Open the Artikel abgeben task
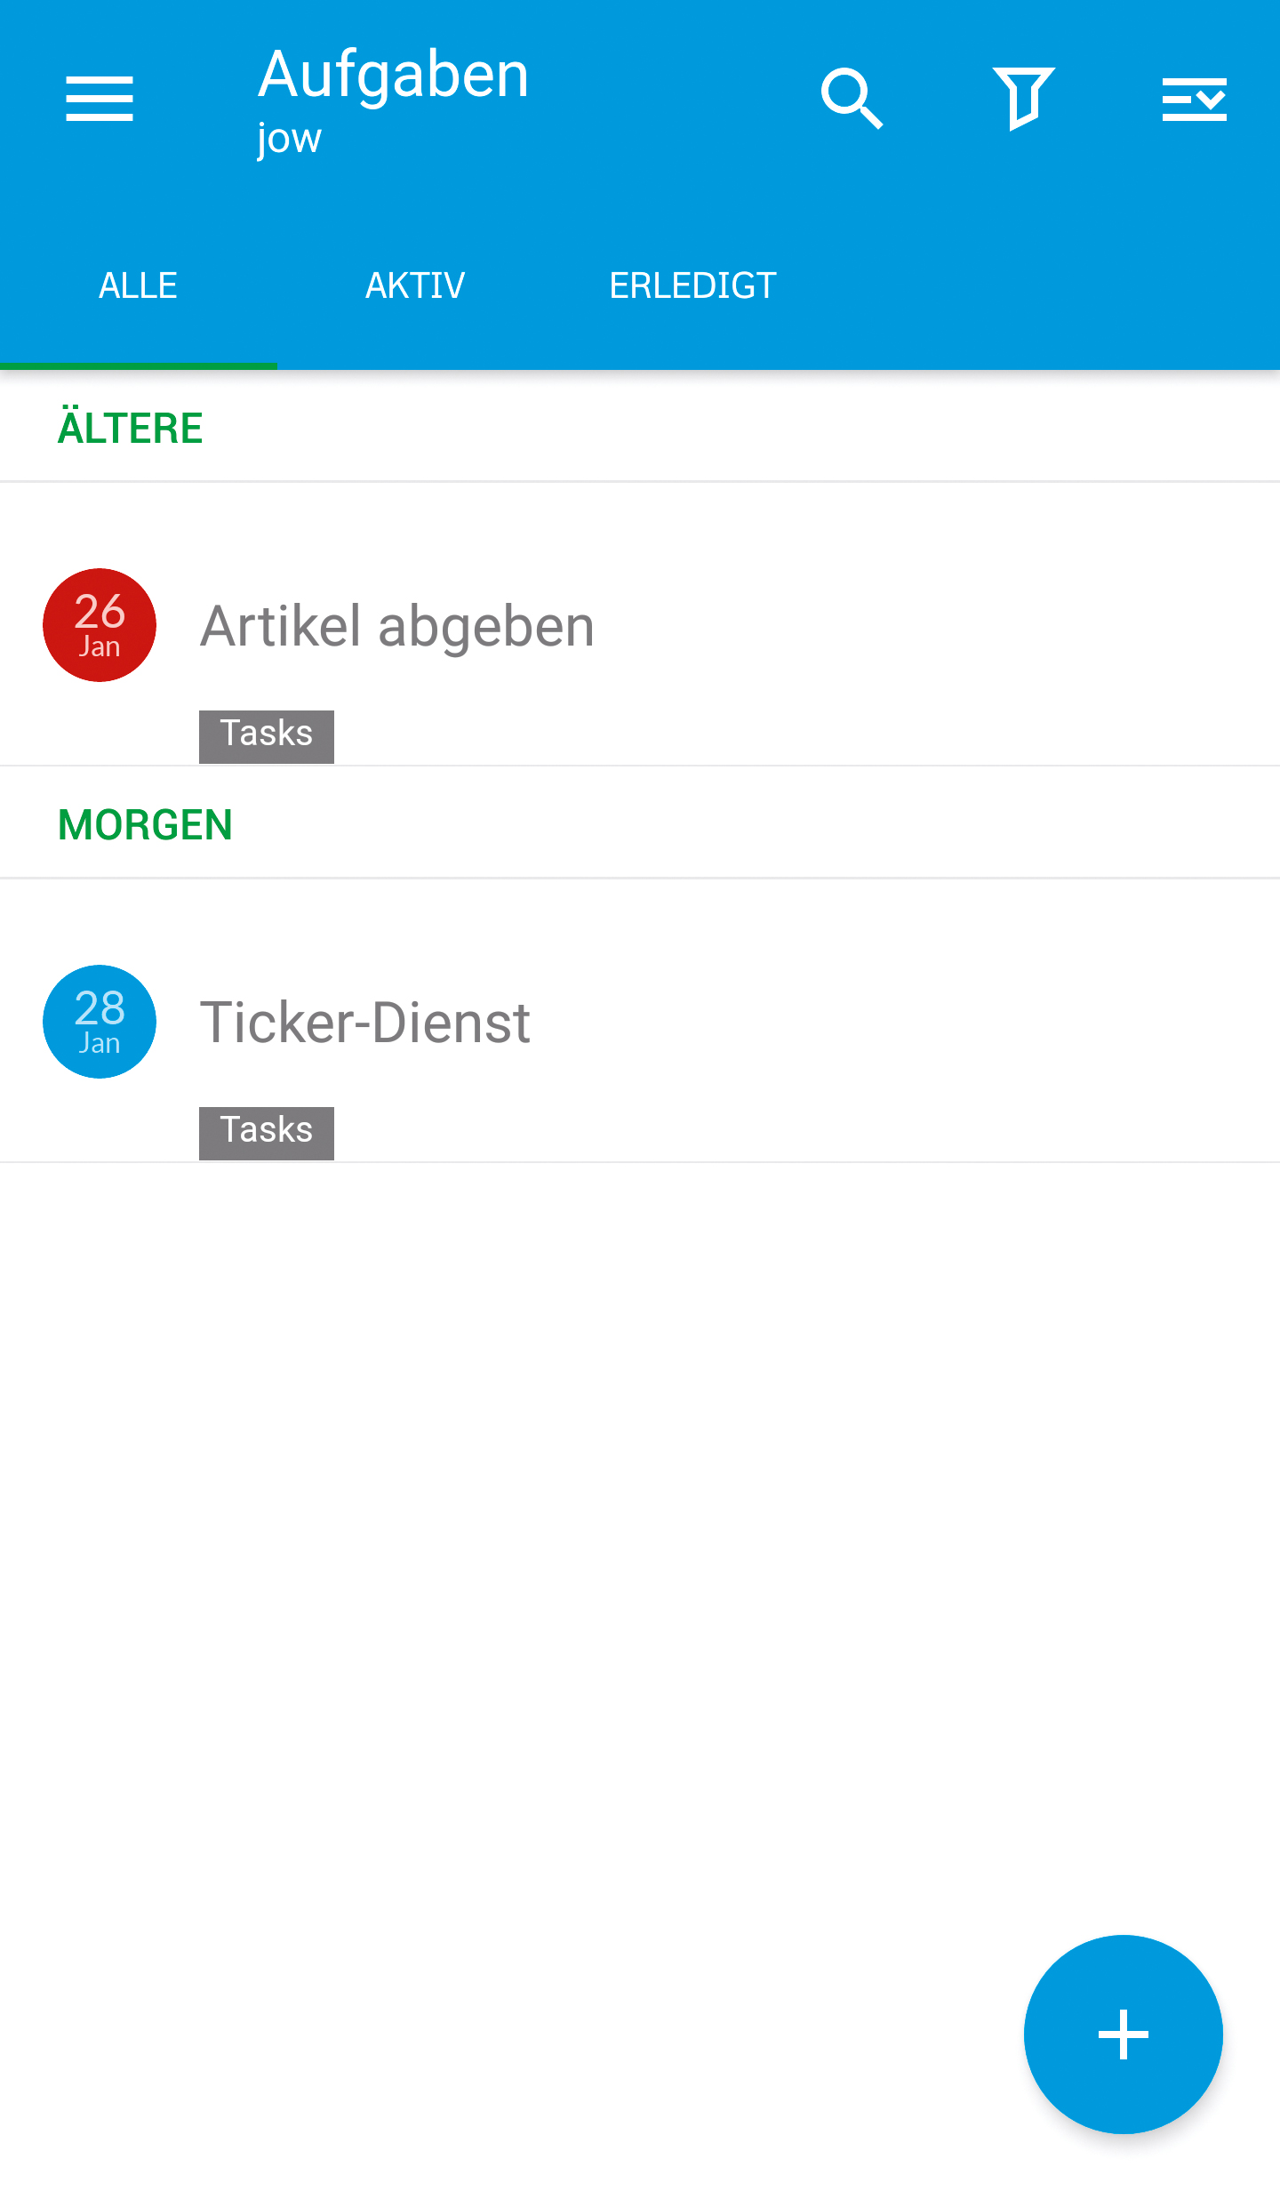This screenshot has height=2191, width=1280. click(397, 626)
